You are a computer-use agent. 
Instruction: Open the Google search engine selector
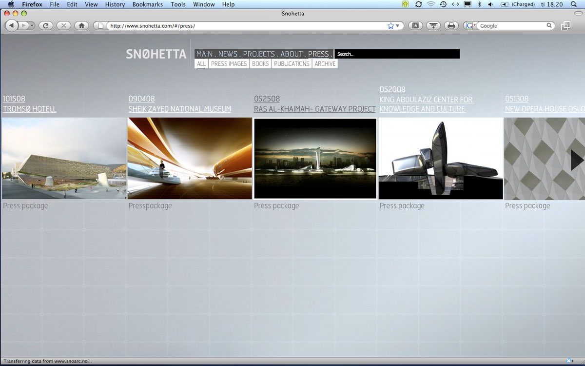pos(470,26)
